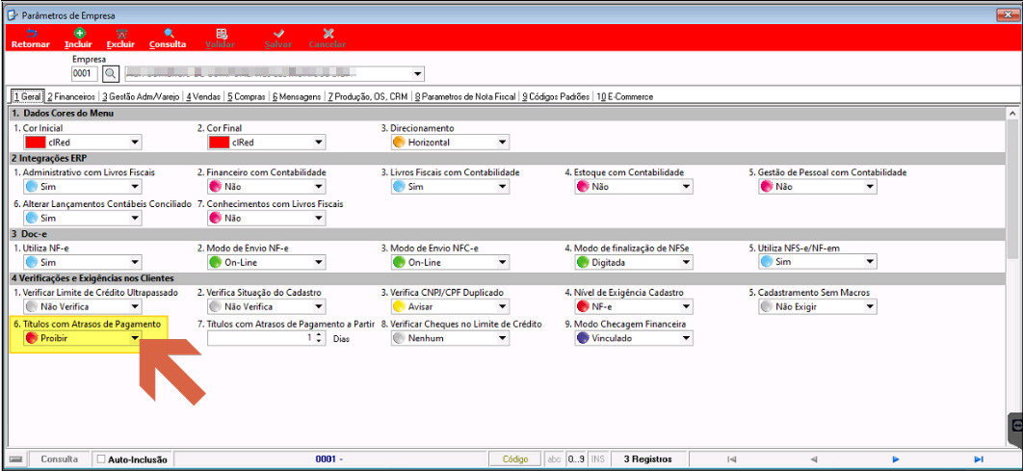Click the side tab handle at right edge

tap(1016, 425)
